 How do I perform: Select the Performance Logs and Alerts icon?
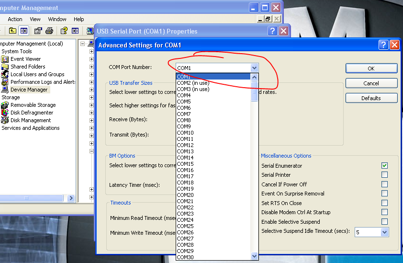(x=5, y=82)
